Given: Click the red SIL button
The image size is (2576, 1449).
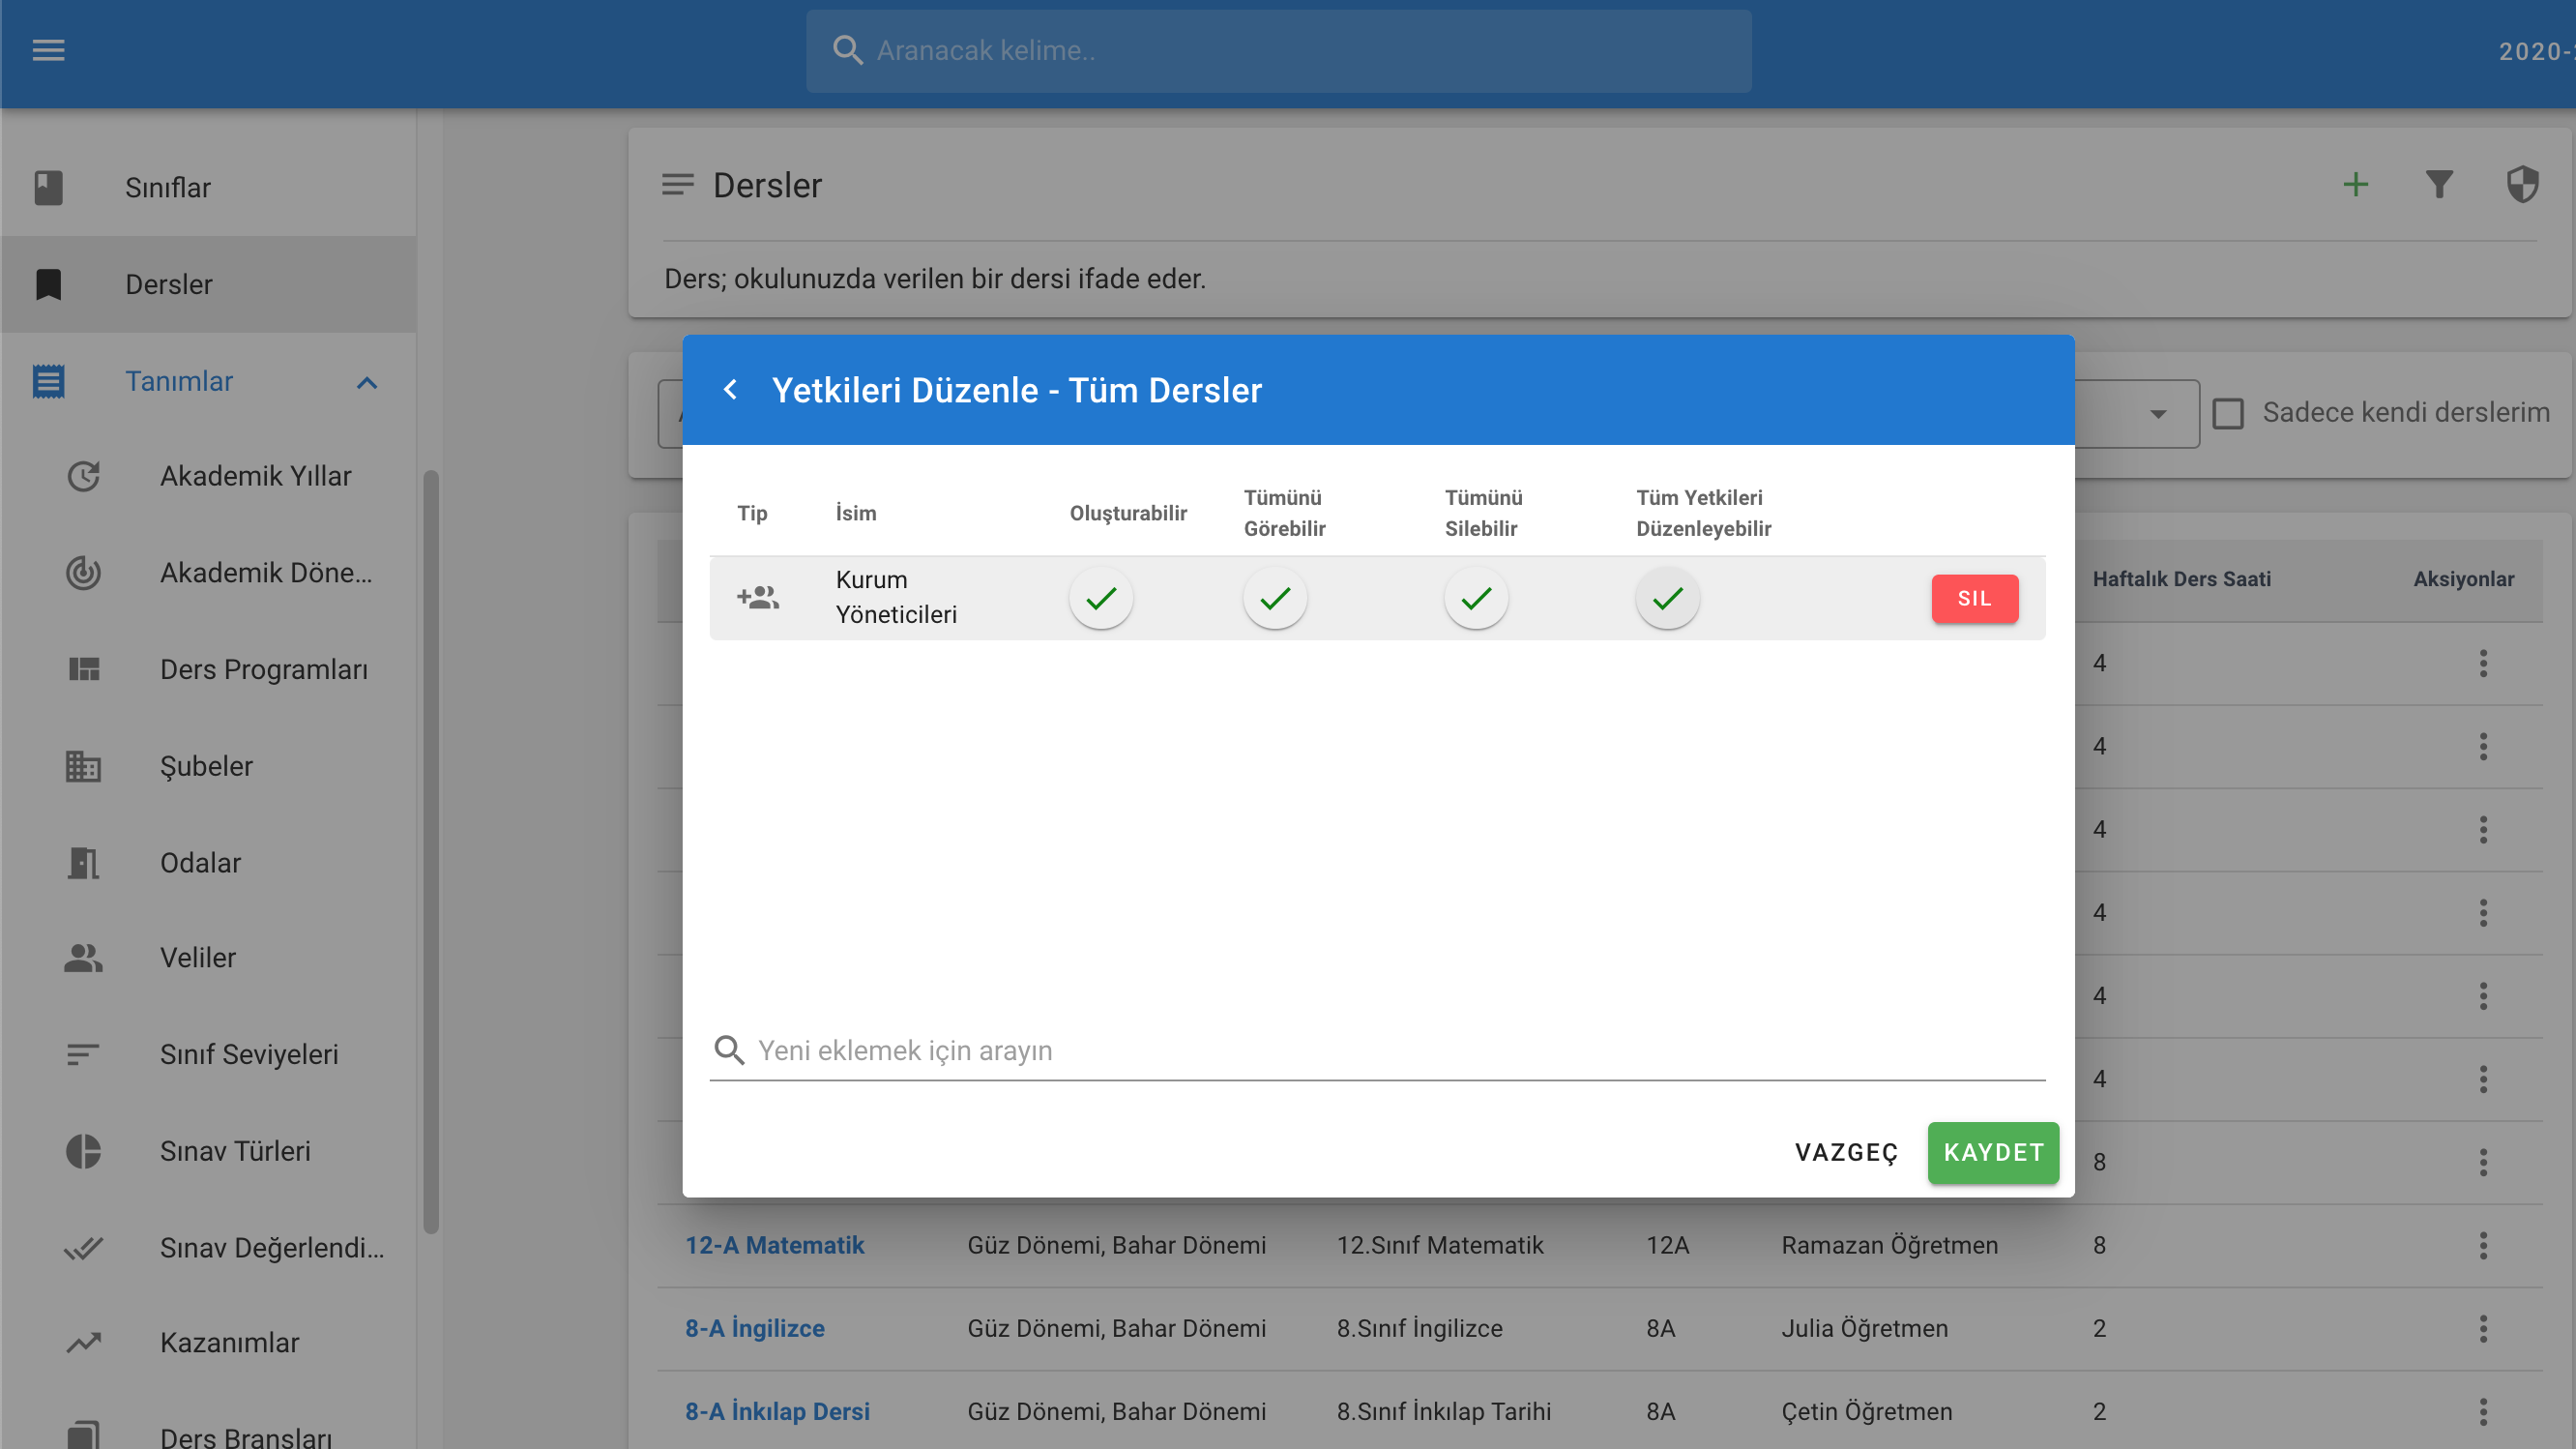Looking at the screenshot, I should 1975,599.
